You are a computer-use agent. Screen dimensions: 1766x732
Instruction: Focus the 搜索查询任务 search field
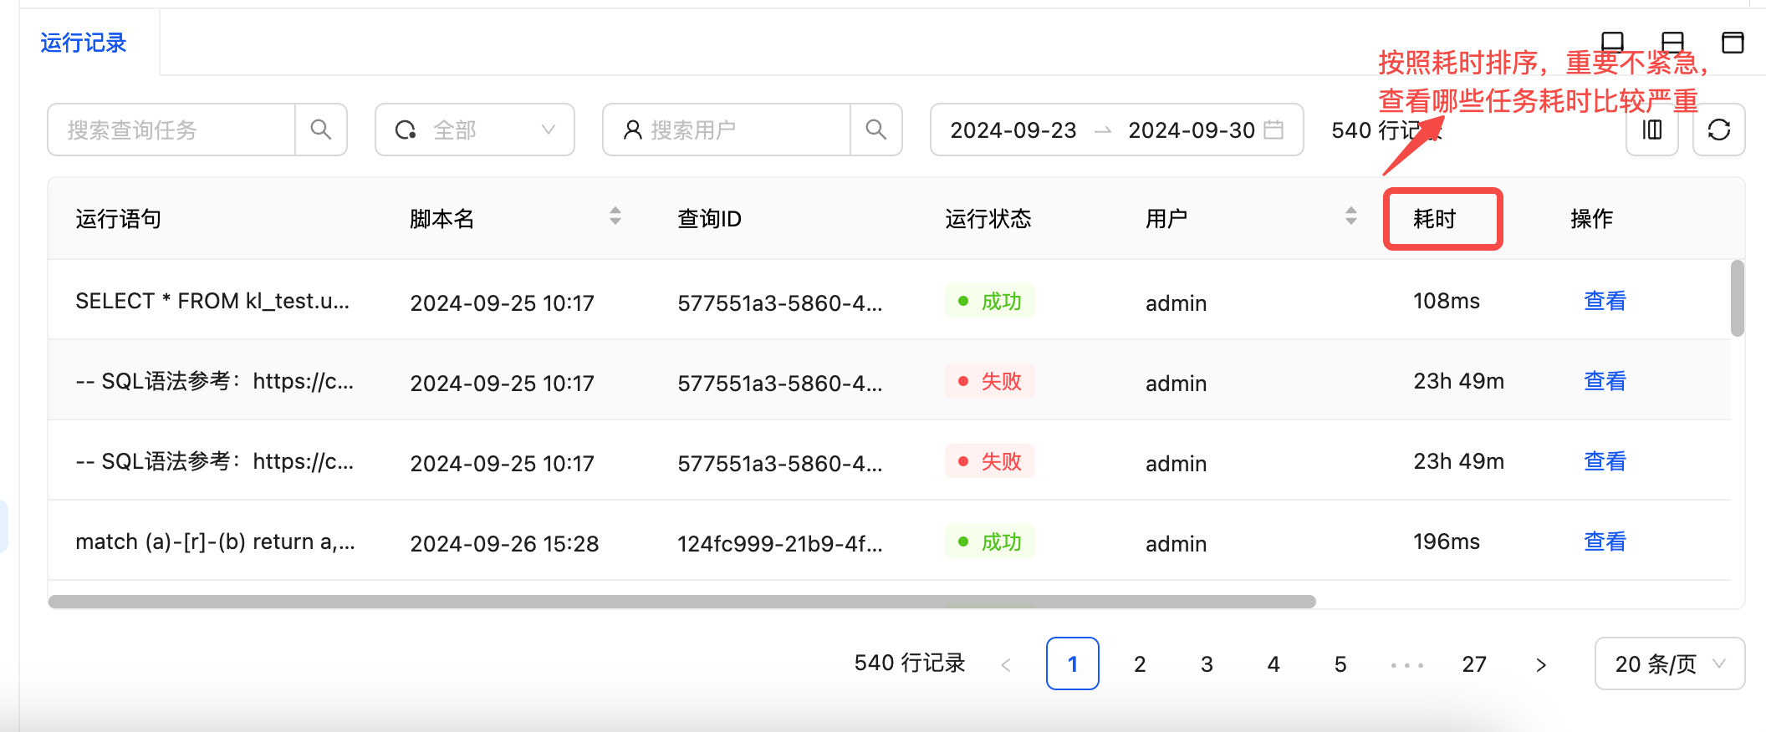[x=171, y=130]
